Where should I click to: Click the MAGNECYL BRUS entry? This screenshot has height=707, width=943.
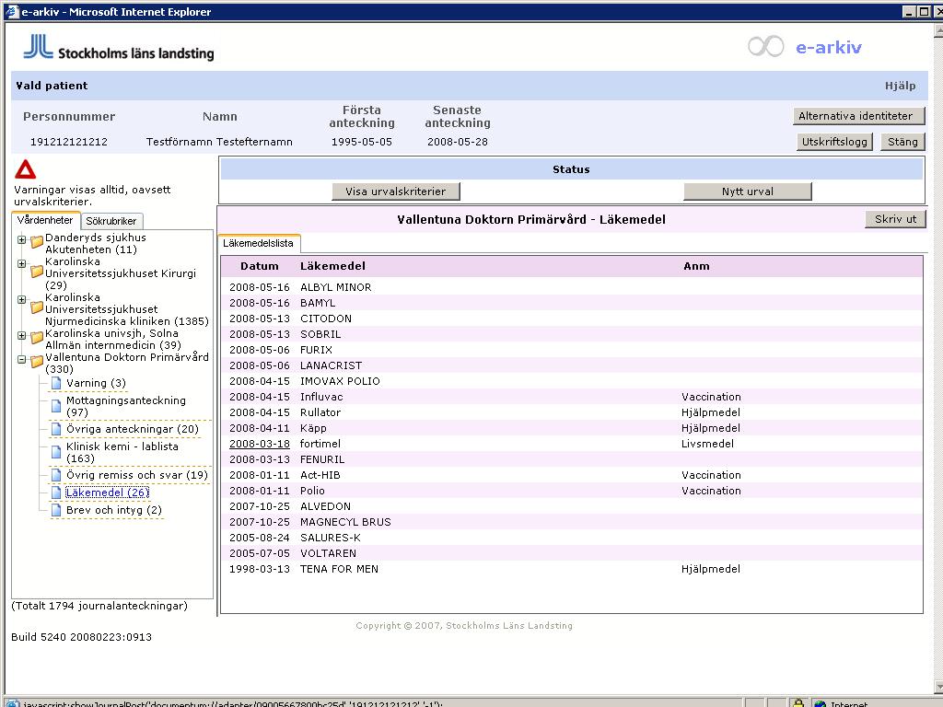[346, 522]
